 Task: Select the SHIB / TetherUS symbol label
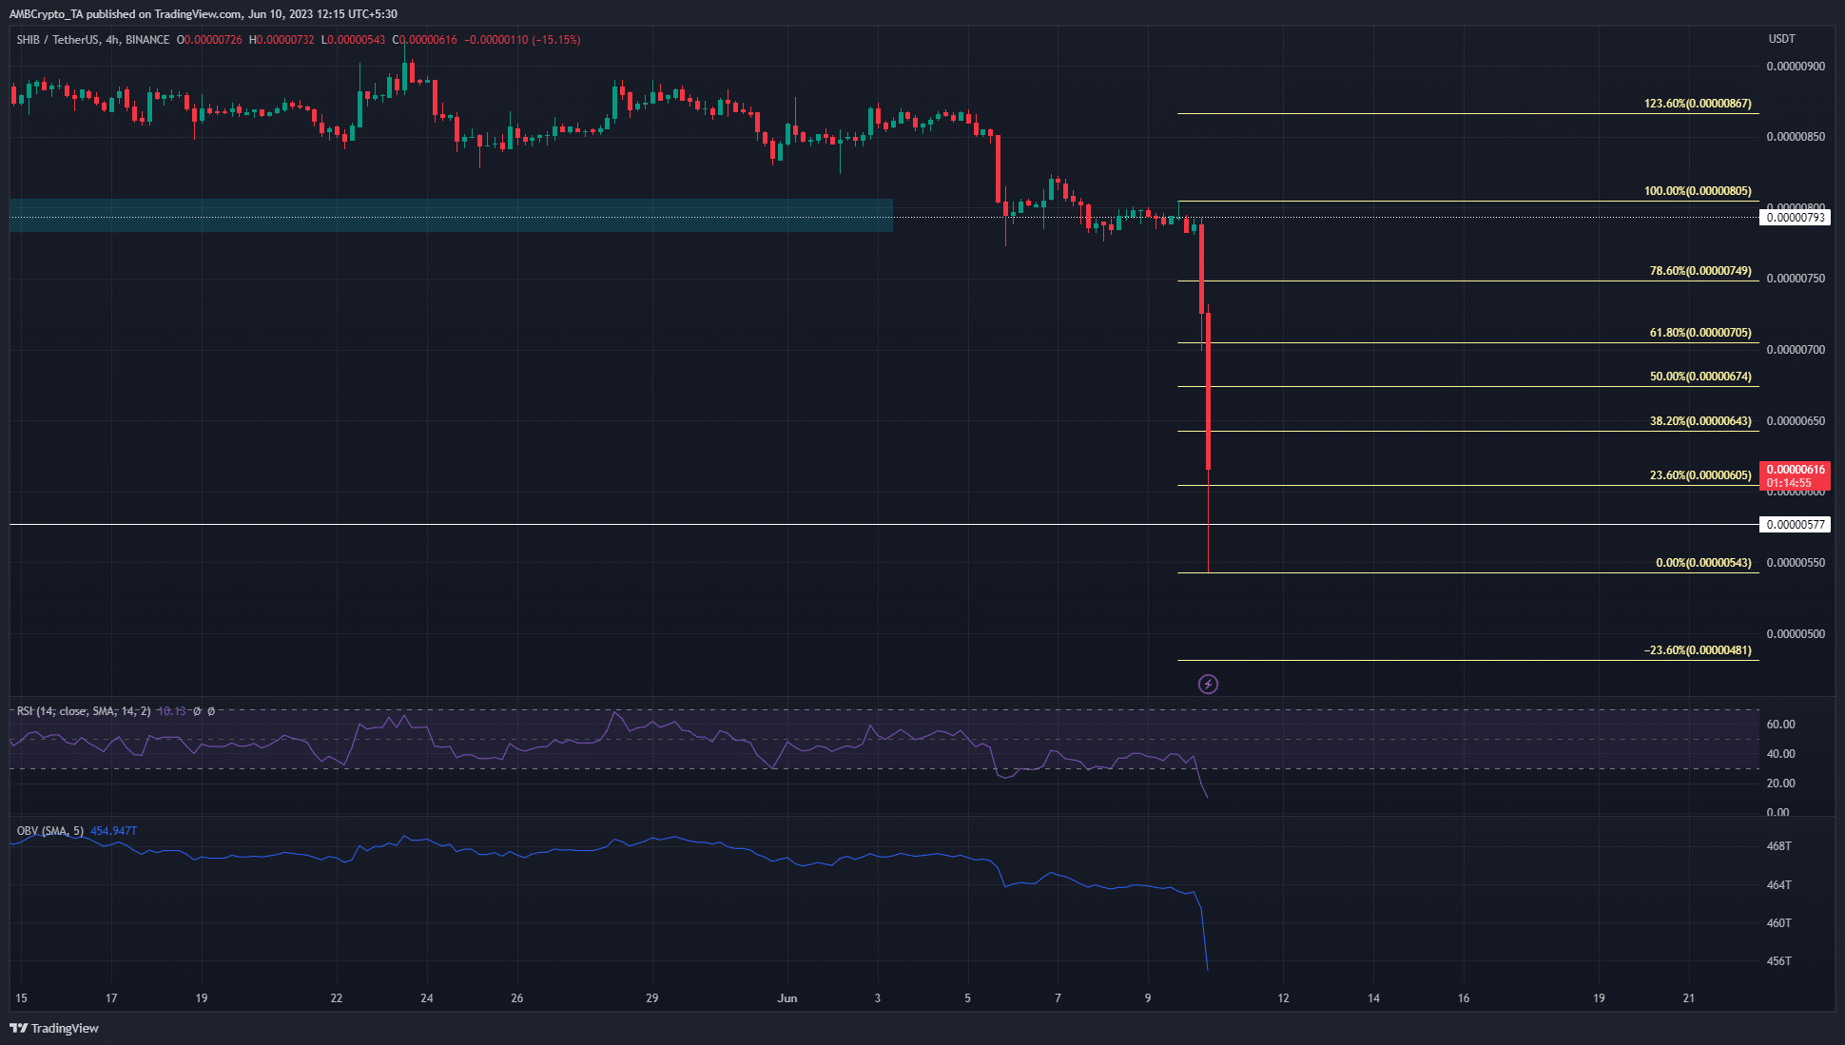tap(58, 40)
